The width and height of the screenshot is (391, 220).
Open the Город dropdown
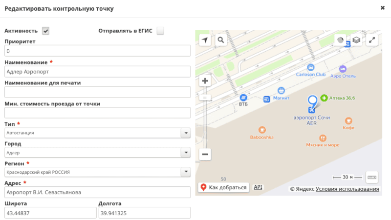185,153
